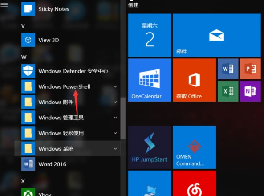Expand the Windows 管理工具 chevron
The image size is (264, 196).
point(115,118)
